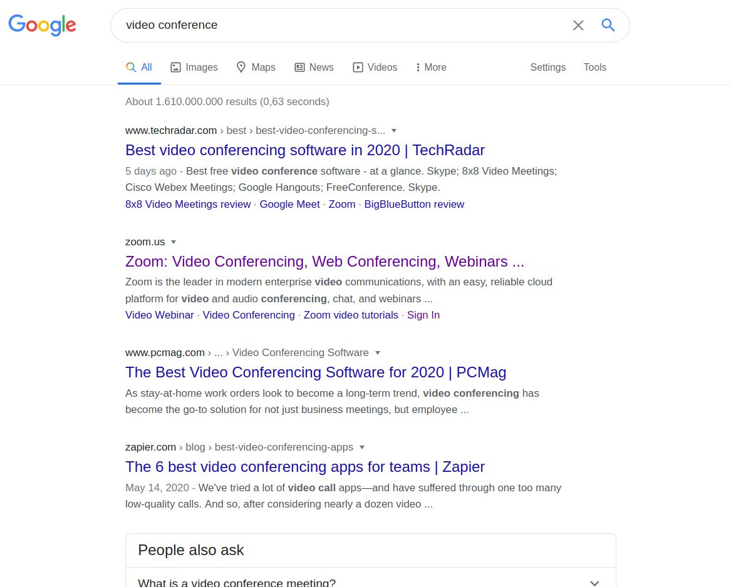Viewport: 731px width, 587px height.
Task: Click the "About 1.610.000.000 results" text
Action: (227, 101)
